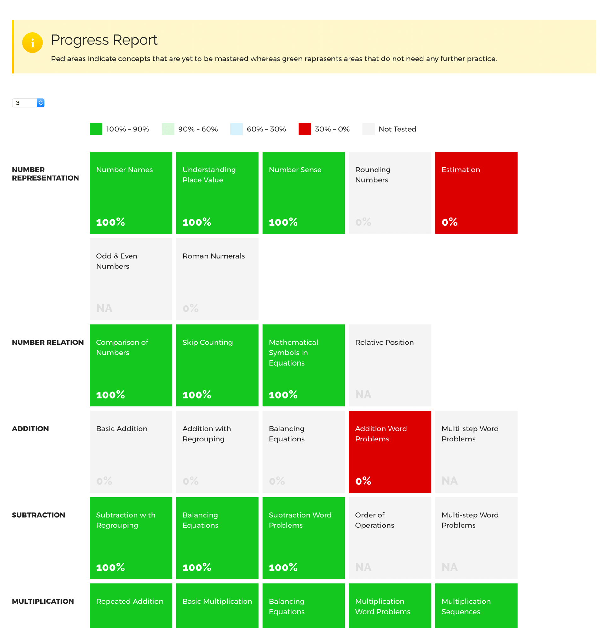Open the Rounding Numbers tile
The image size is (605, 628).
(x=390, y=193)
